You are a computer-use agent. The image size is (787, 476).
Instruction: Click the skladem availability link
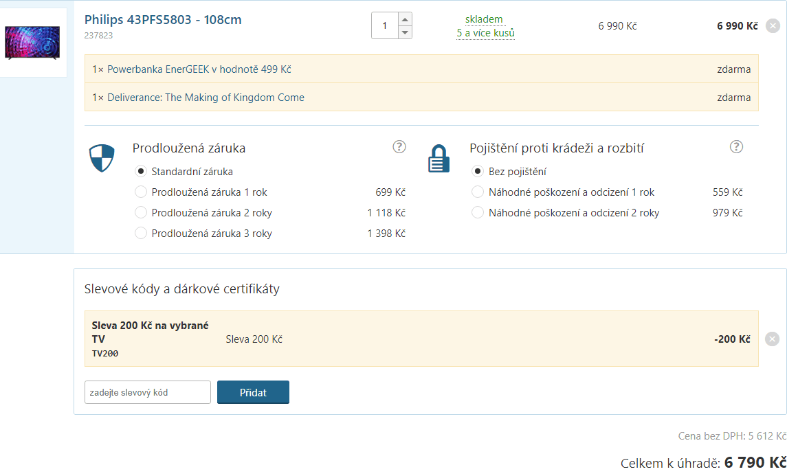click(x=484, y=19)
